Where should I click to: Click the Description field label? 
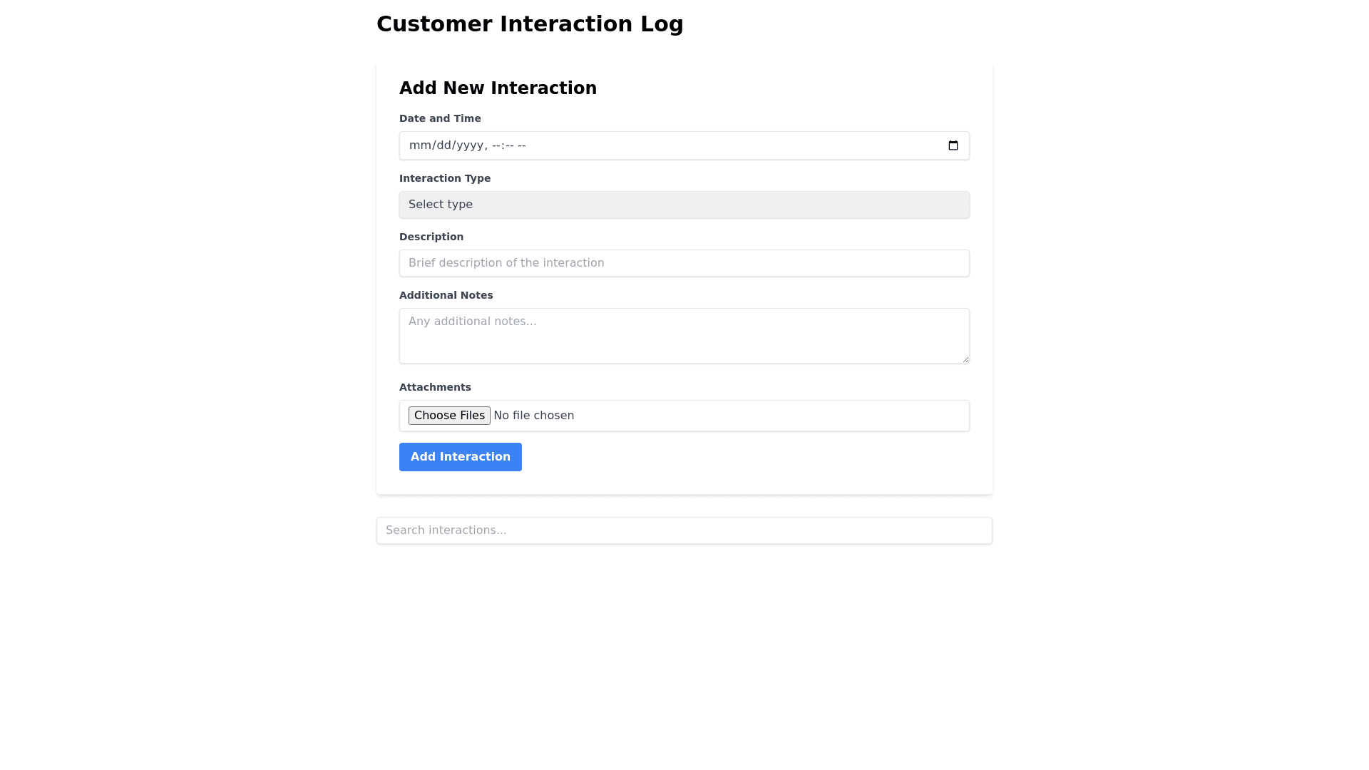(x=431, y=237)
